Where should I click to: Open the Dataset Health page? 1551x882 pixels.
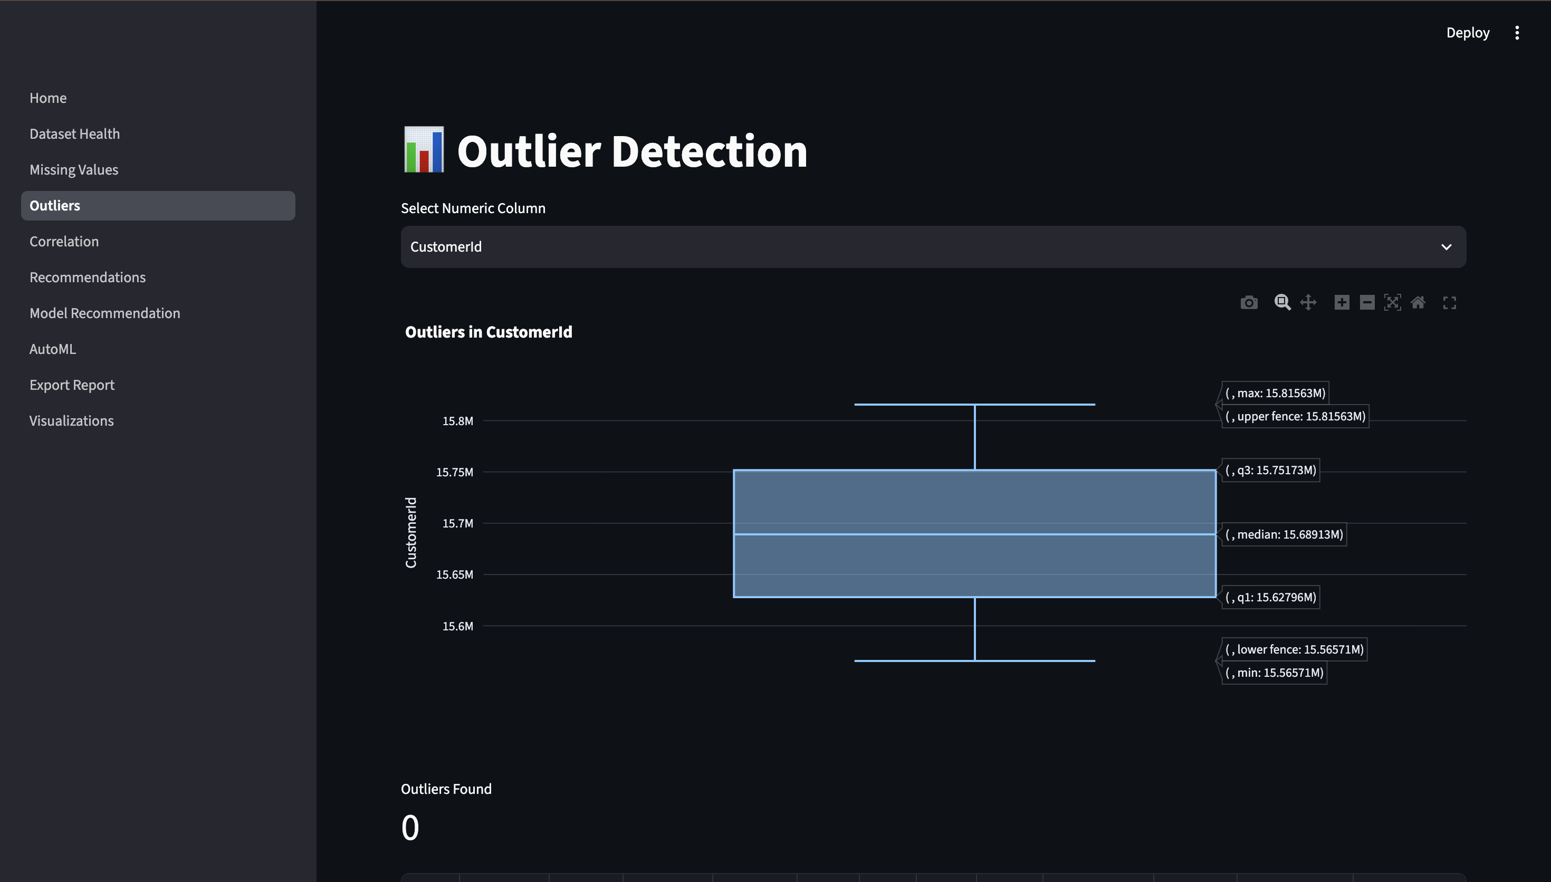coord(74,134)
